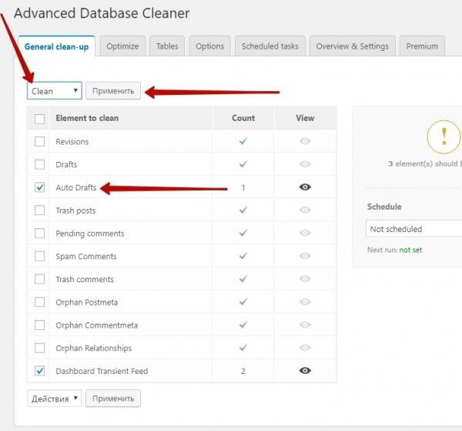
Task: Click the bottom Применить button
Action: click(113, 399)
